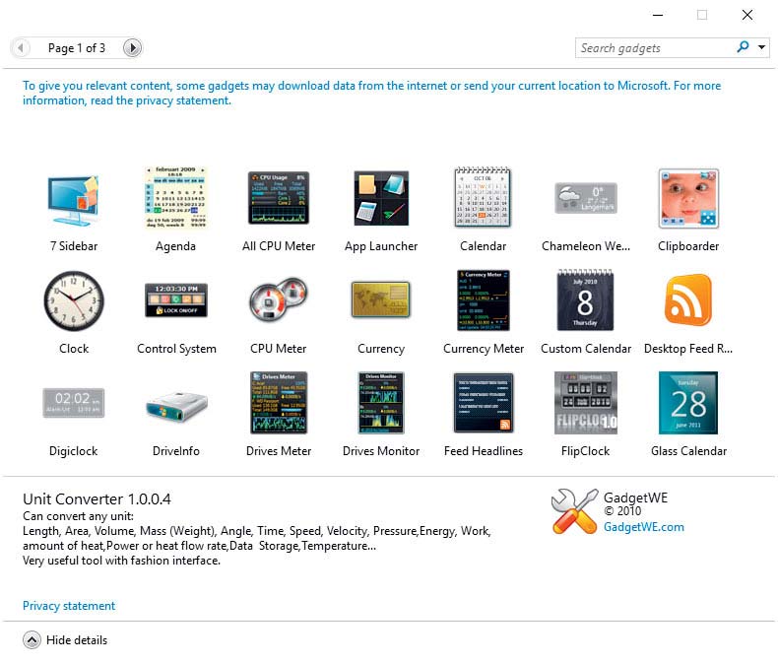The width and height of the screenshot is (778, 664).
Task: Select the gold Currency gadget
Action: click(381, 299)
